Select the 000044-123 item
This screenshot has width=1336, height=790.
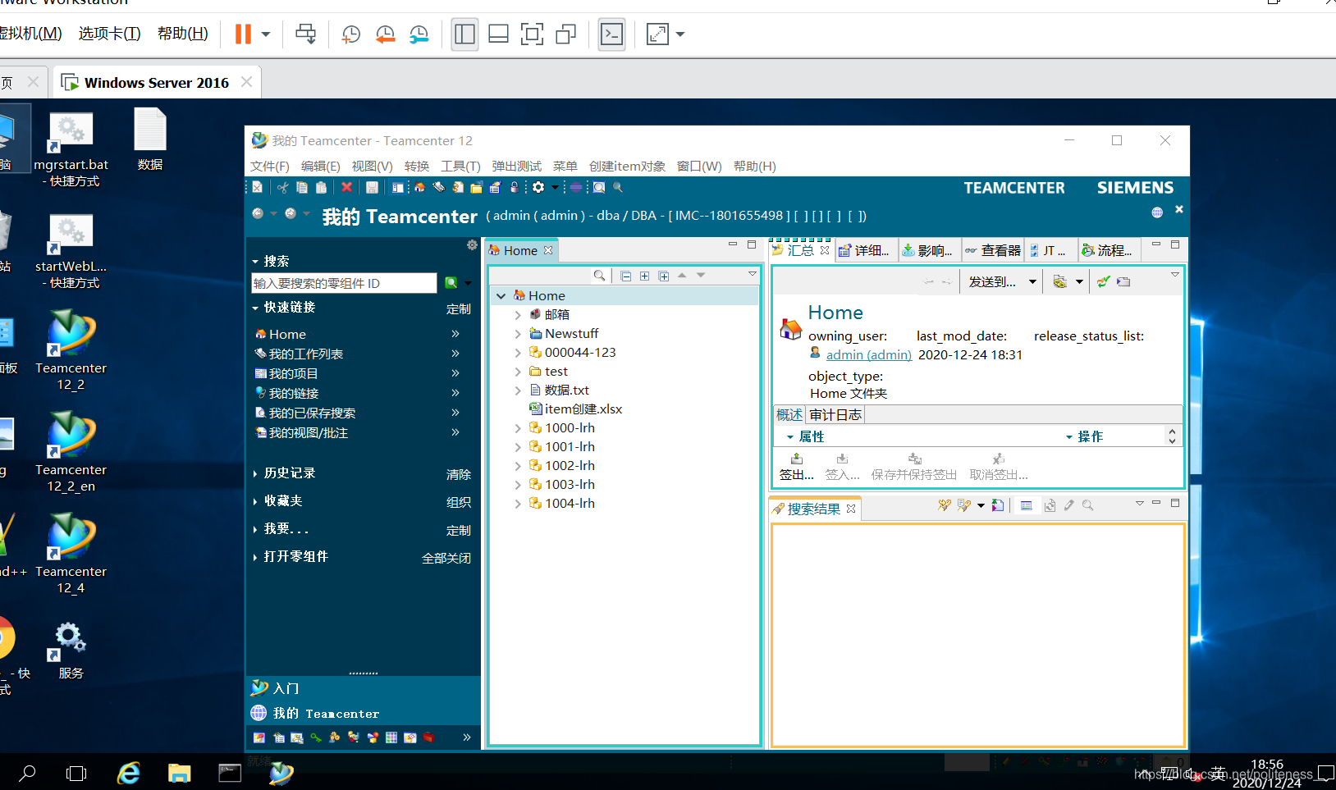(x=572, y=353)
